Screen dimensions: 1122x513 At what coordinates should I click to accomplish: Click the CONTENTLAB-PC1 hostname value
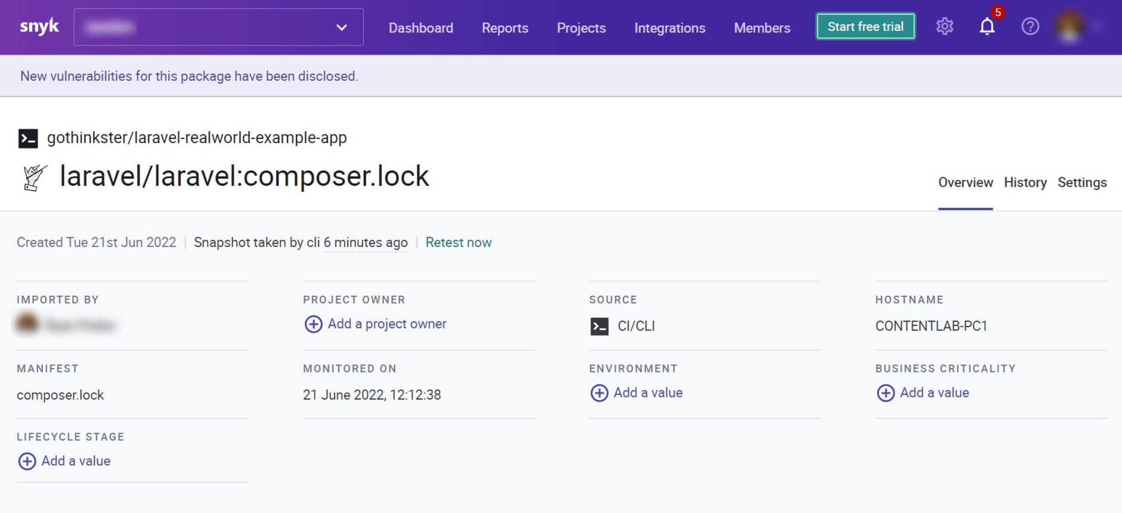931,326
